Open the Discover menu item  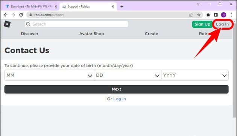tap(30, 34)
